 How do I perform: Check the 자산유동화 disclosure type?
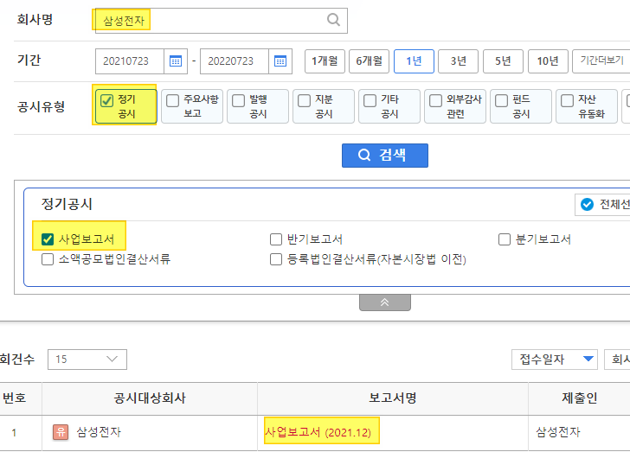click(567, 100)
